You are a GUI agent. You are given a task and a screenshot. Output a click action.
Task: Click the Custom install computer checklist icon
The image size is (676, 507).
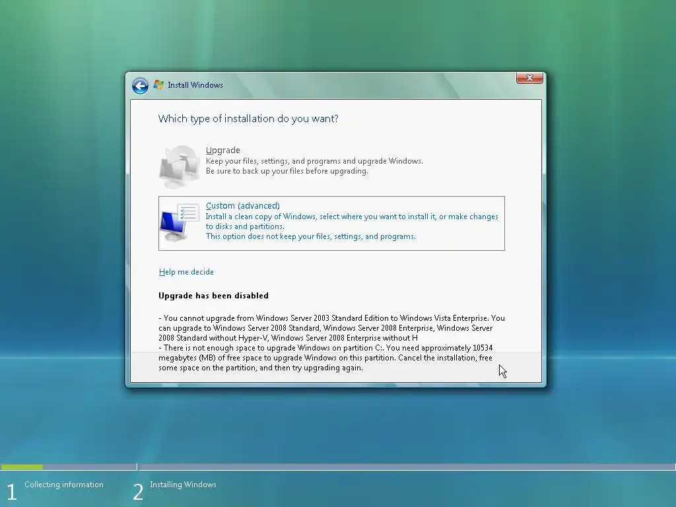[x=180, y=222]
